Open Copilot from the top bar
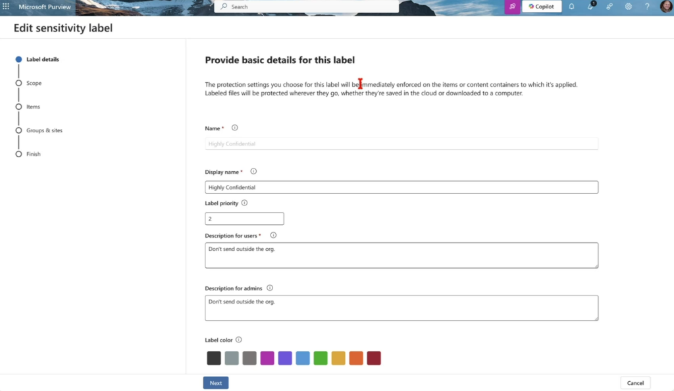674x391 pixels. point(541,7)
